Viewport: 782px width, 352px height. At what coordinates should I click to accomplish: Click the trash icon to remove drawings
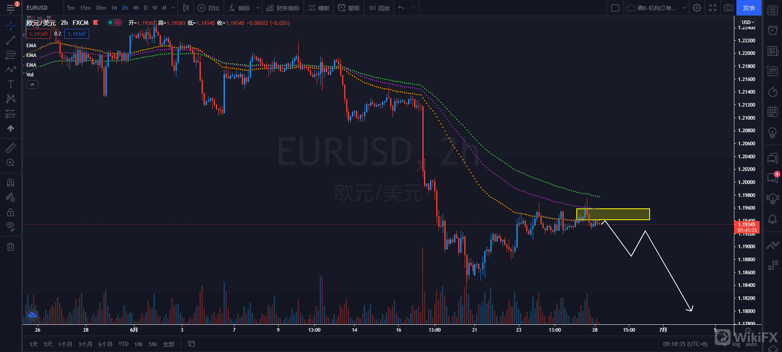pos(11,247)
